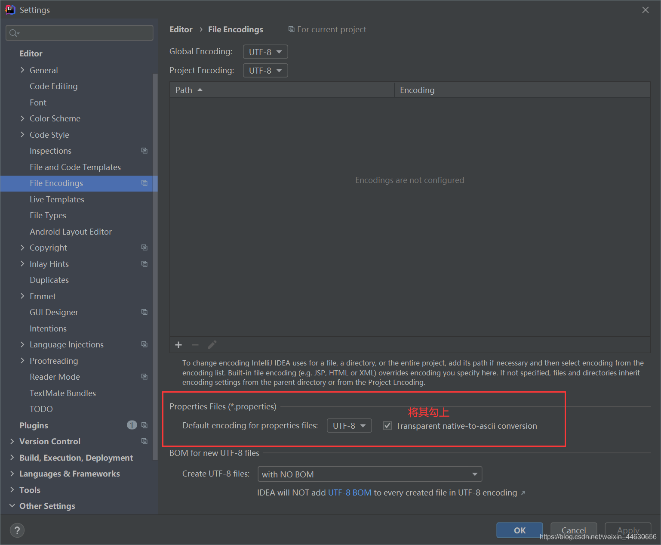
Task: Expand the Inlay Hints node
Action: click(22, 263)
